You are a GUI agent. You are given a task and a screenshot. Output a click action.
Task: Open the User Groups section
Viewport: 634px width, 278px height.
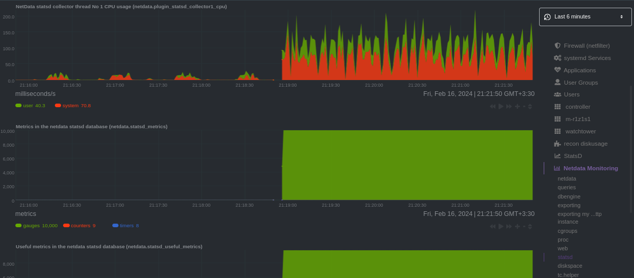(x=581, y=83)
